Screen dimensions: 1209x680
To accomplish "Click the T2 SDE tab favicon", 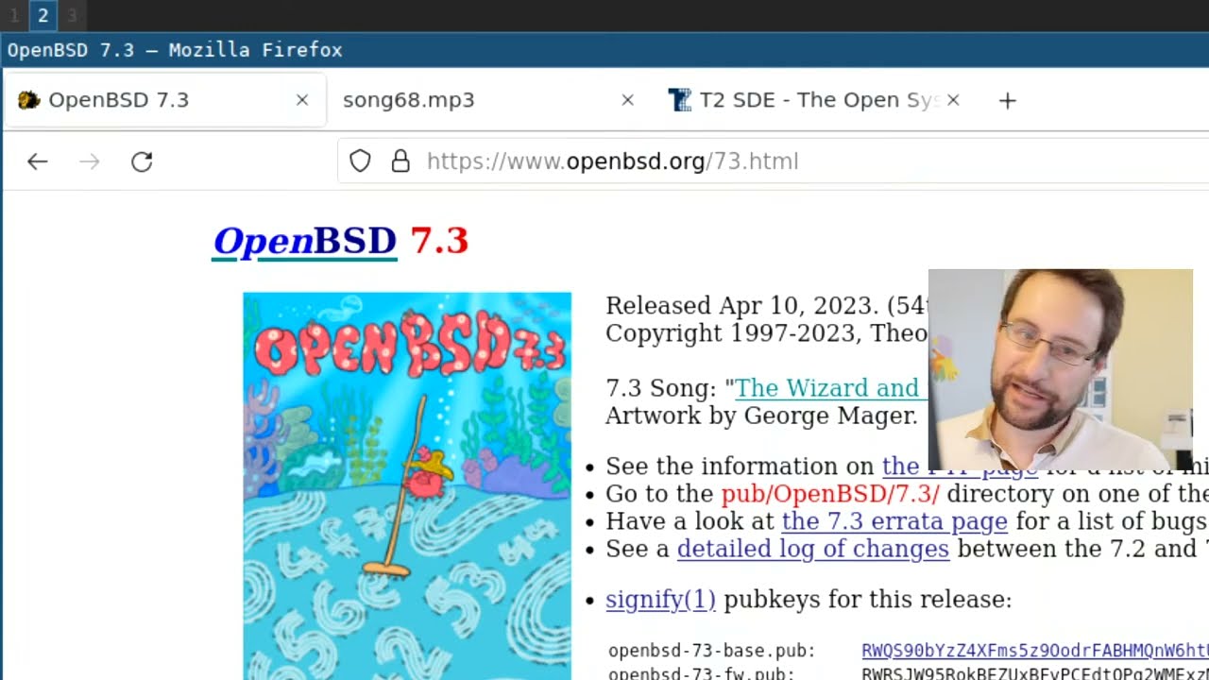I will coord(679,100).
